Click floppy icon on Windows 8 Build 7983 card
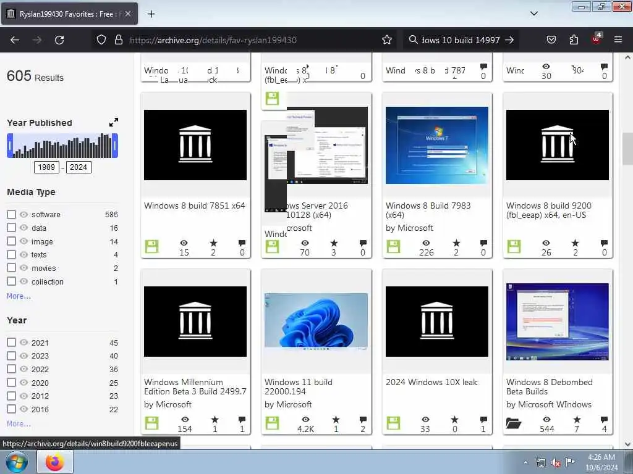This screenshot has height=474, width=633. point(393,246)
